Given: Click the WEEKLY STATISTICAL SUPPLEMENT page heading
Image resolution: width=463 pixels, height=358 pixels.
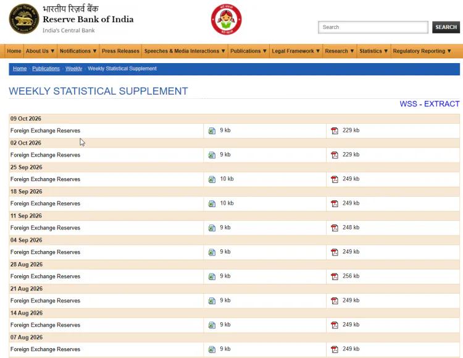Looking at the screenshot, I should tap(98, 91).
